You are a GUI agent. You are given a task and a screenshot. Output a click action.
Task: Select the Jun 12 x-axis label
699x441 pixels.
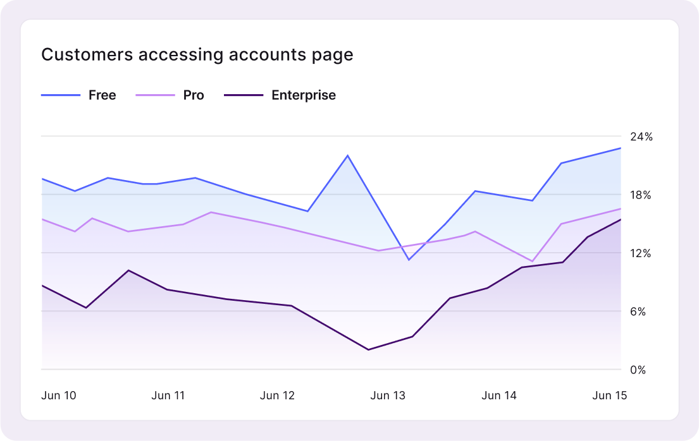[278, 396]
